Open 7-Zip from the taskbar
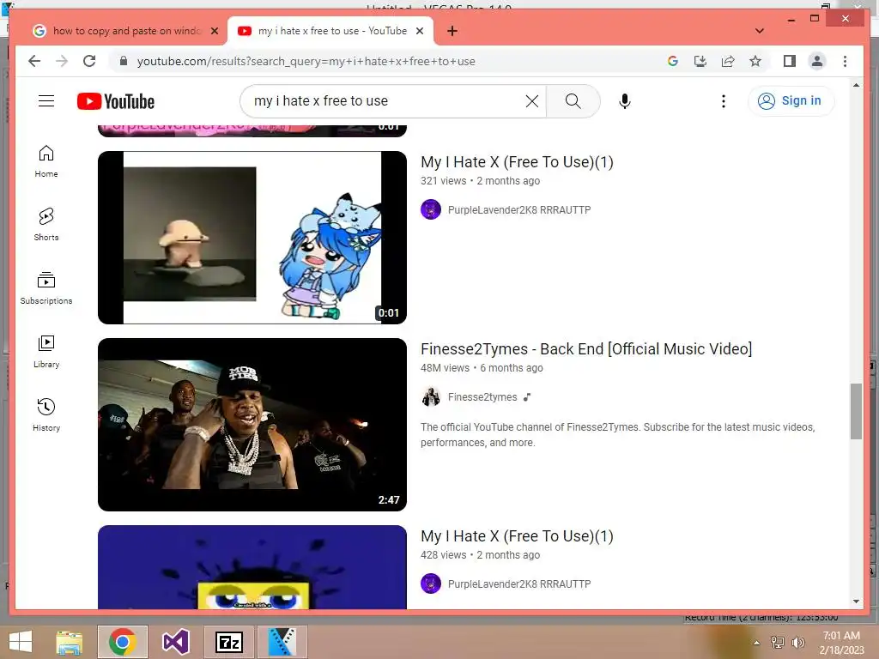Viewport: 879px width, 659px height. click(x=229, y=642)
